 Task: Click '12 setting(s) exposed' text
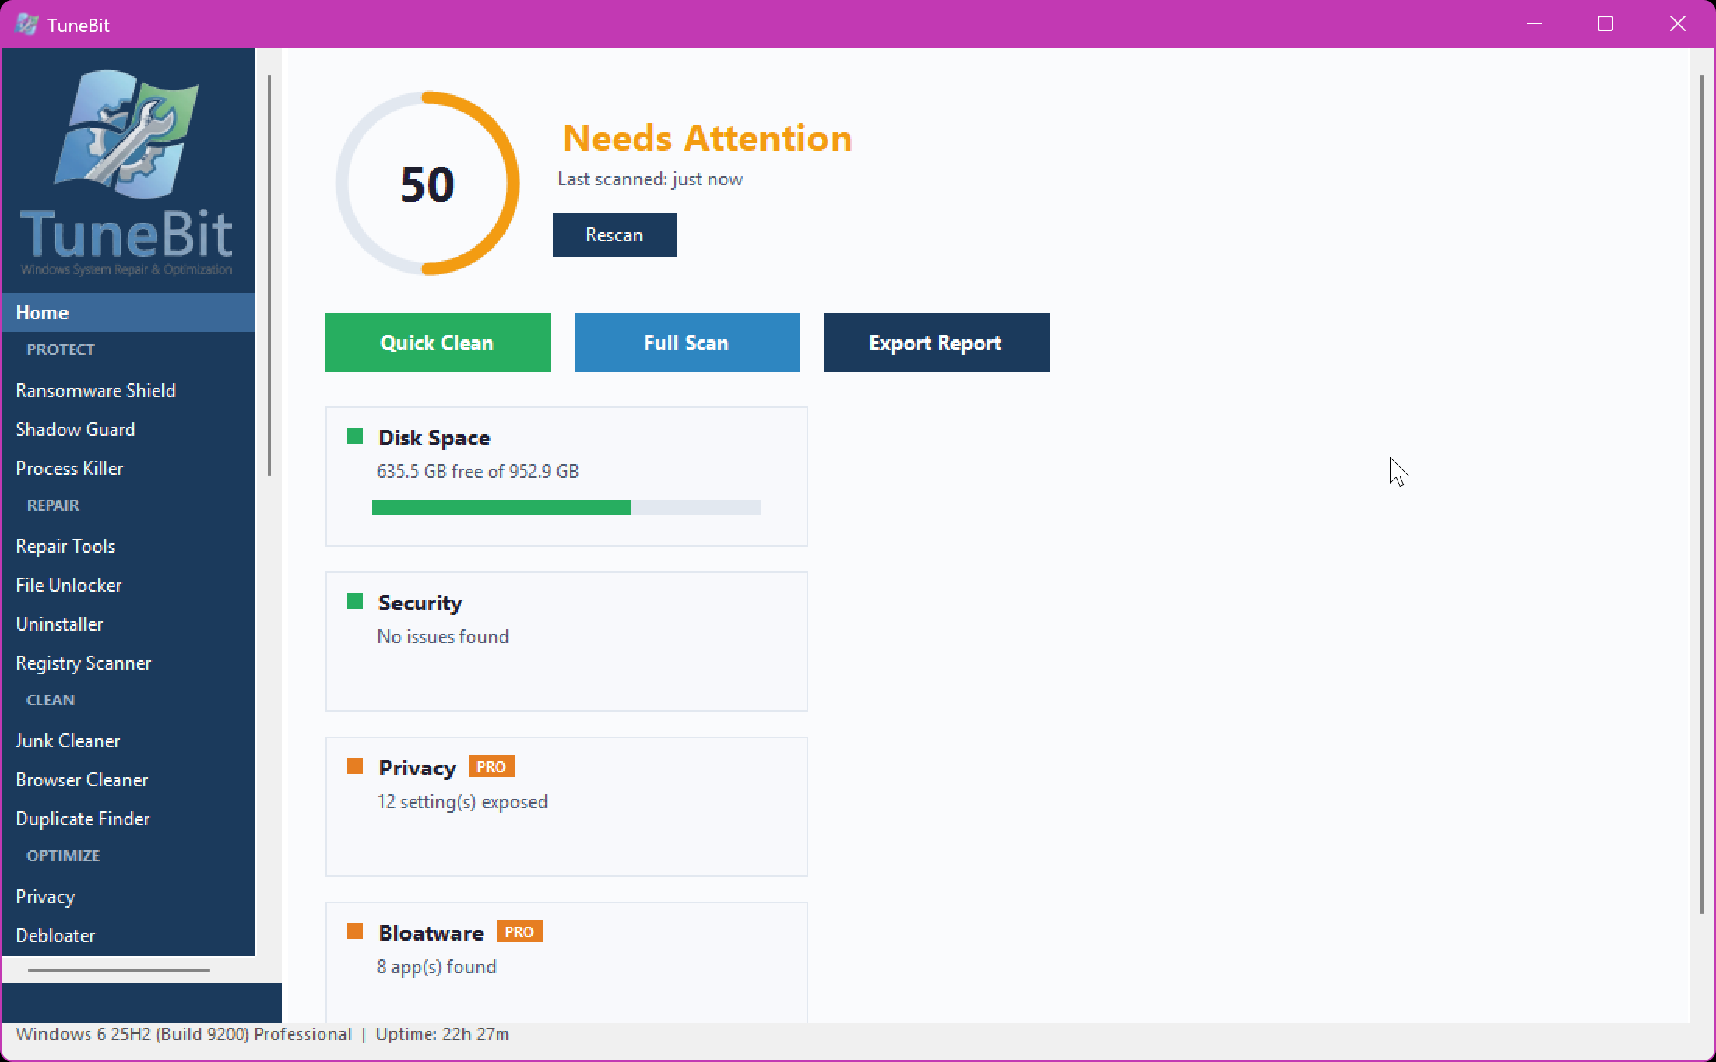(x=462, y=802)
